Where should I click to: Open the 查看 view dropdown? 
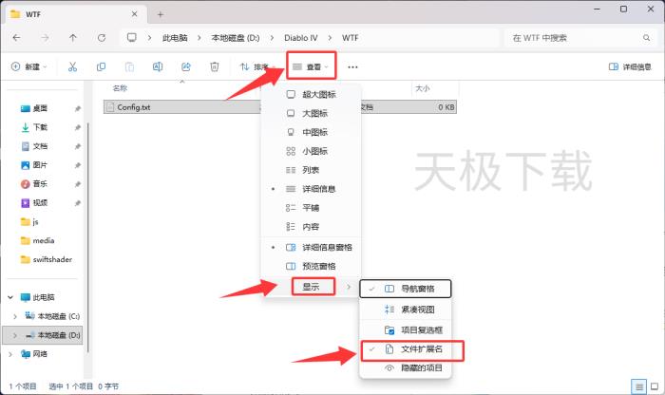click(312, 67)
